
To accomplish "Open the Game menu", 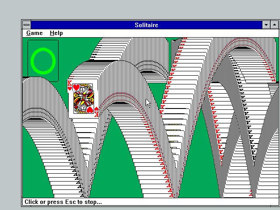I will point(35,33).
